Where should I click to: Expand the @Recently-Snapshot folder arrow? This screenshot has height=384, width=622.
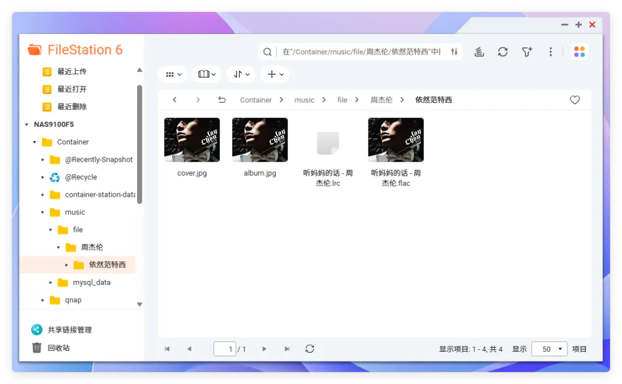pyautogui.click(x=43, y=160)
